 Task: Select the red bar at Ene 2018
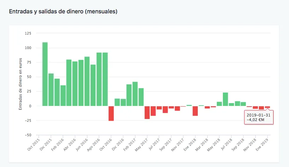(x=195, y=111)
